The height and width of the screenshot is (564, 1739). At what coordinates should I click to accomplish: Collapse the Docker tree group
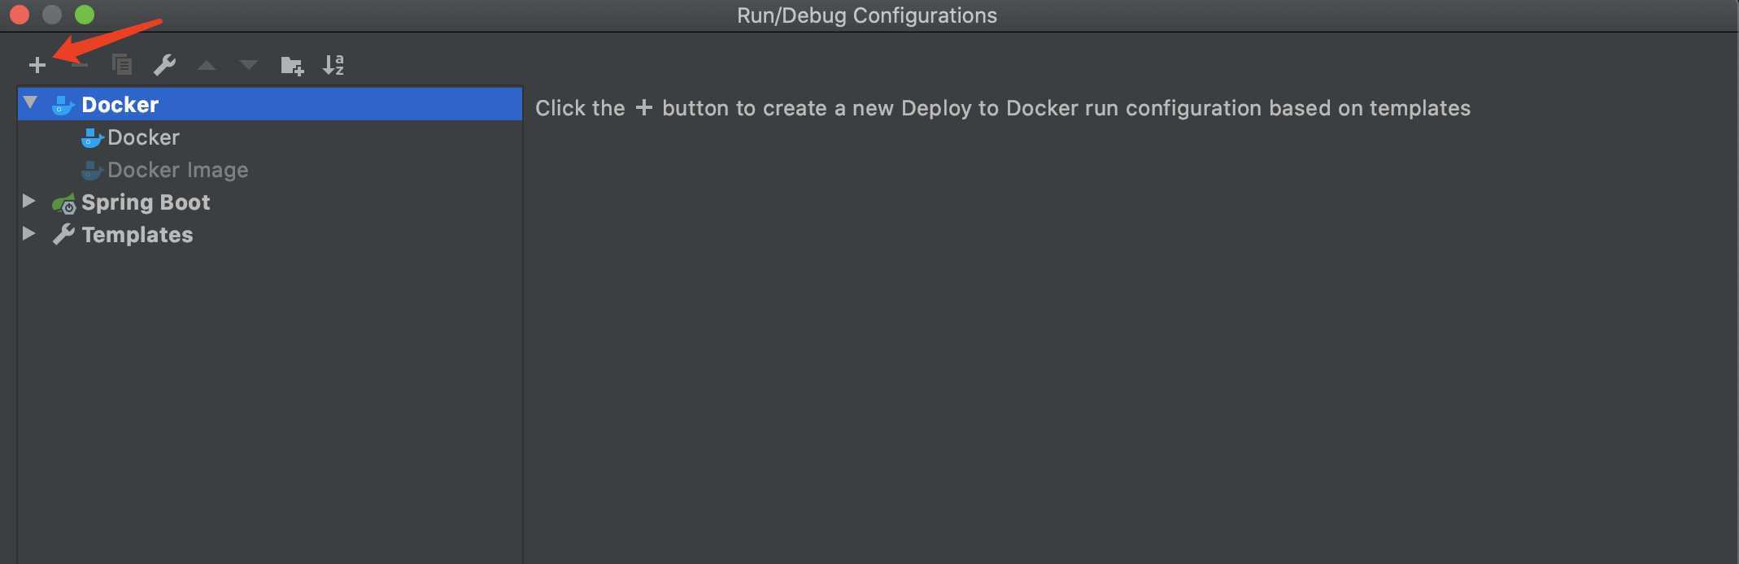click(30, 103)
